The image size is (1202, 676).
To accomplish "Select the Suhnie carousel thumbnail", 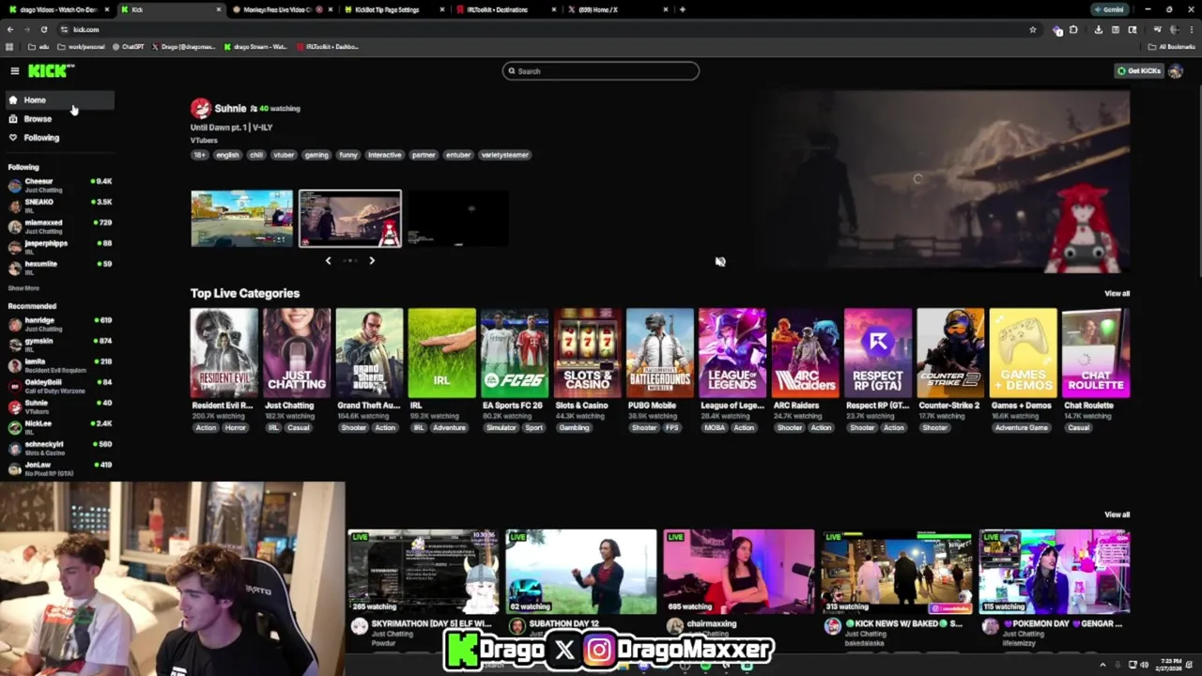I will (x=350, y=219).
